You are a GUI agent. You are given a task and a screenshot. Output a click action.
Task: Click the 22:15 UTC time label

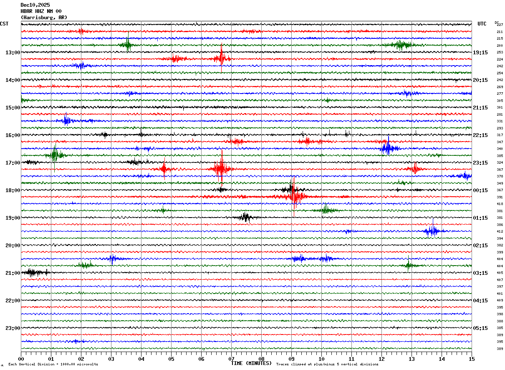click(480, 135)
